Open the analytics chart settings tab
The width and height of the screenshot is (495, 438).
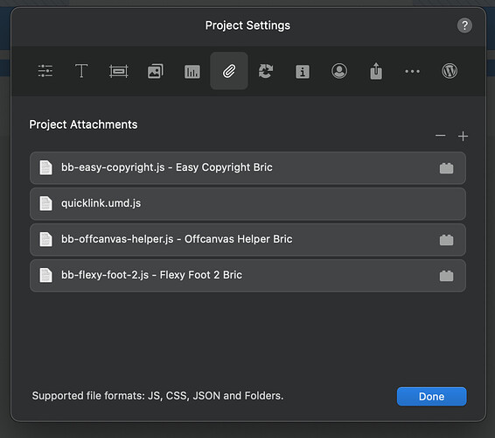[192, 72]
